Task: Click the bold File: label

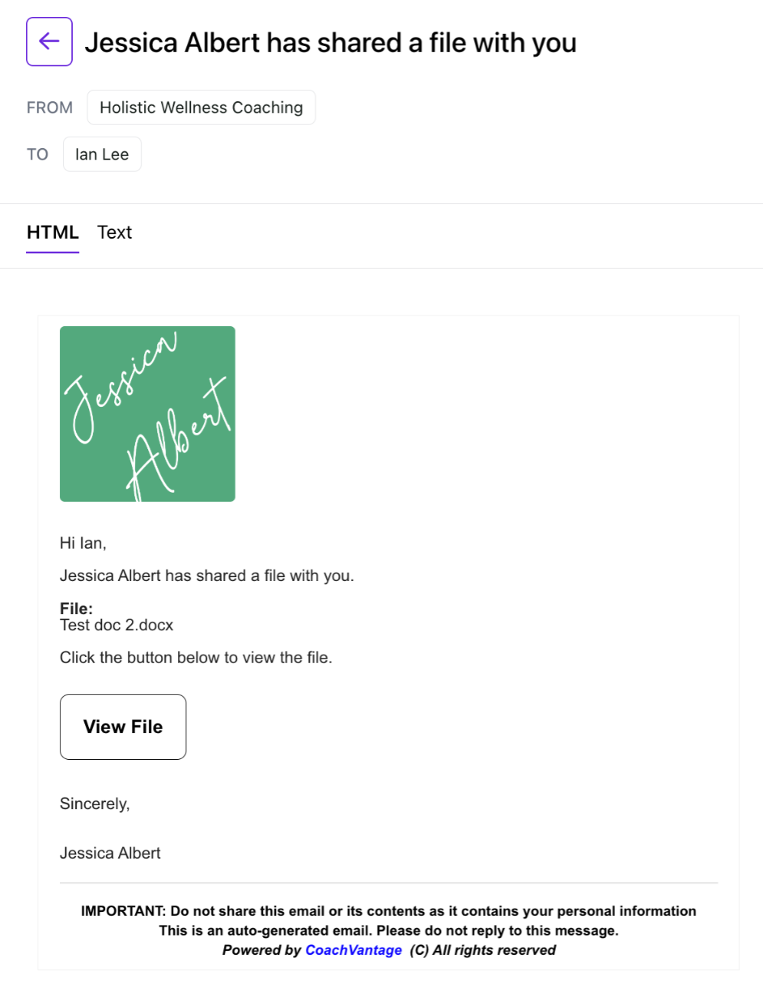Action: (76, 609)
